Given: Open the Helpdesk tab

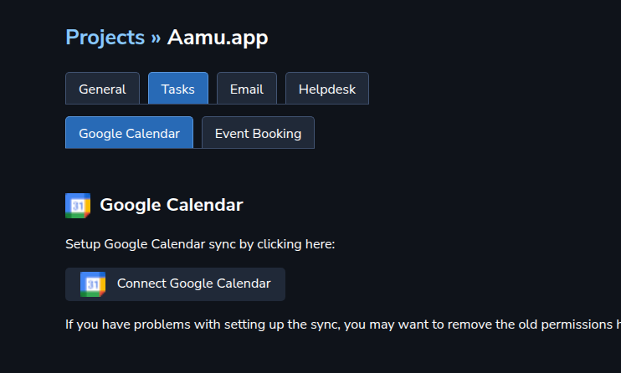Looking at the screenshot, I should 326,89.
